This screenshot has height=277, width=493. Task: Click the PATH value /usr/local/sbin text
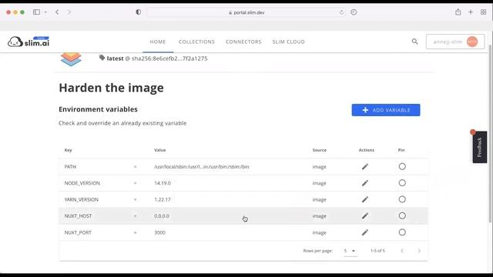coord(202,167)
